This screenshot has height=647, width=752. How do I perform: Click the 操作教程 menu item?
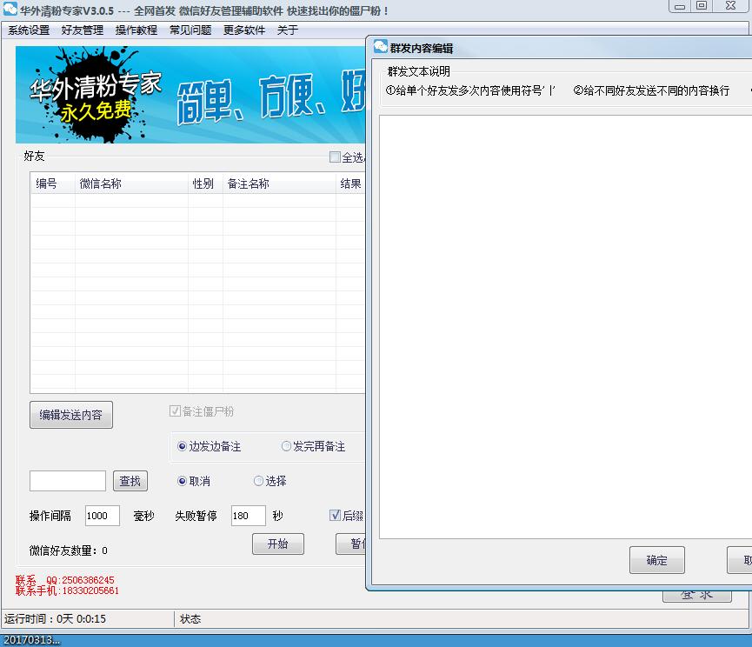click(x=136, y=30)
